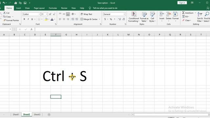The image size is (210, 118).
Task: Center text horizontally
Action: (64, 19)
